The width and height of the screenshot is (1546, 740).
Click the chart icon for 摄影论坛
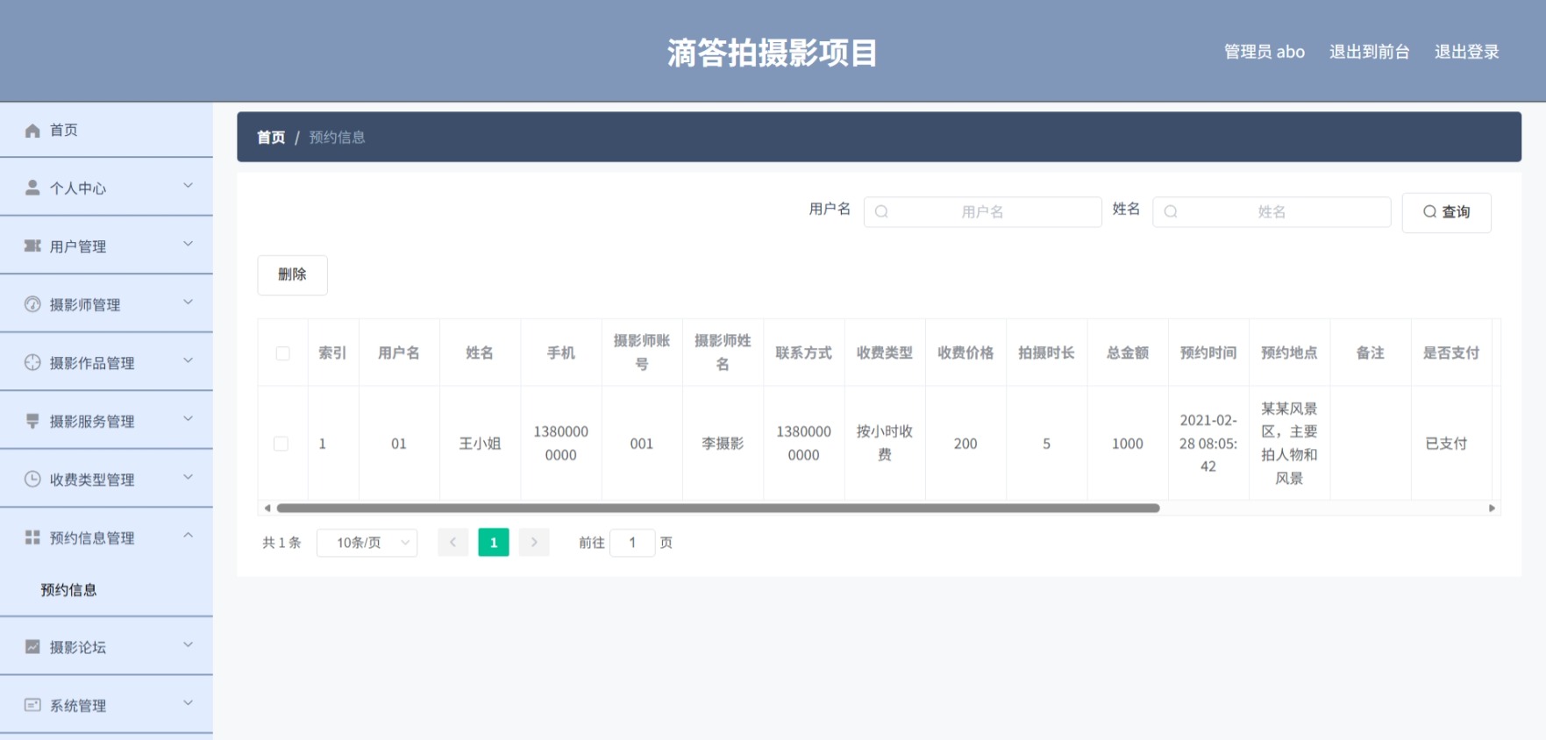(32, 646)
